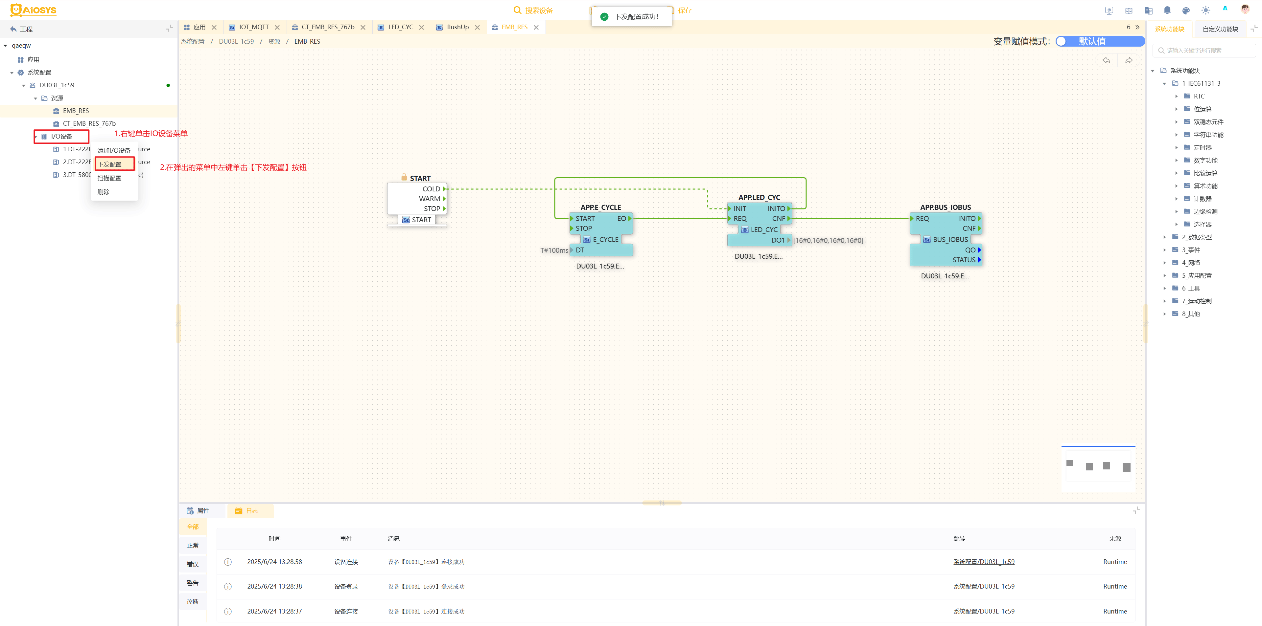
Task: Click the 搜索设备 button
Action: point(533,10)
